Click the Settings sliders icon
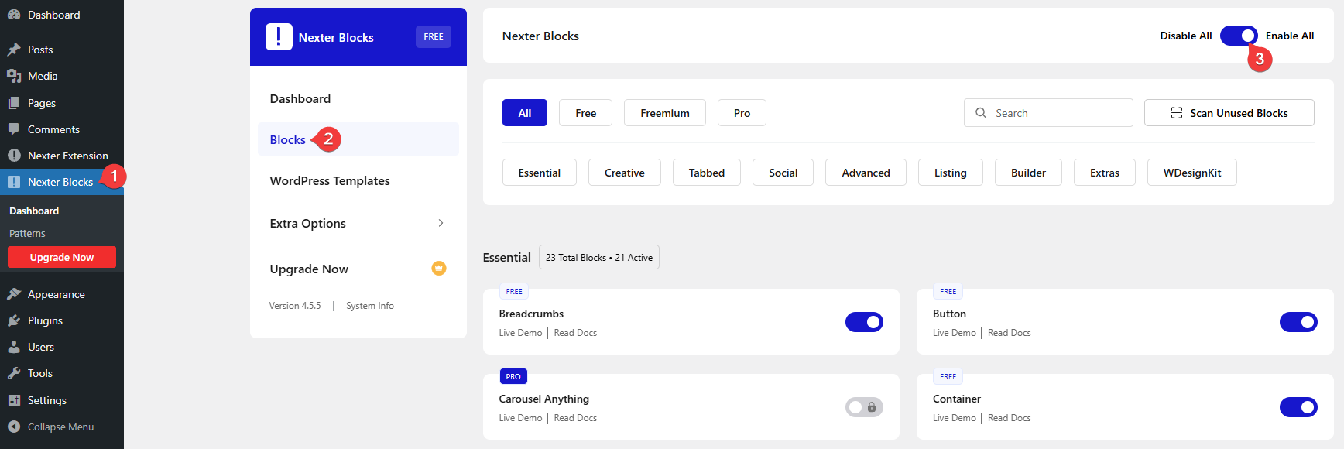 14,400
